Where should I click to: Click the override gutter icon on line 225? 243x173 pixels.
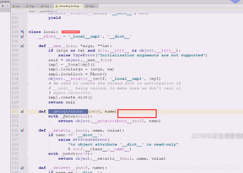(22, 130)
